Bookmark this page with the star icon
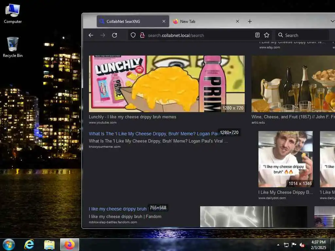Screen dimensions: 335x251 click(x=267, y=35)
